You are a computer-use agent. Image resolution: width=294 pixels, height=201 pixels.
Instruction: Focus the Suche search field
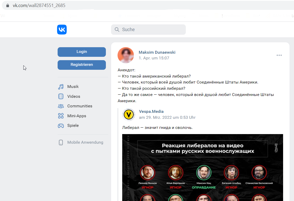148,30
